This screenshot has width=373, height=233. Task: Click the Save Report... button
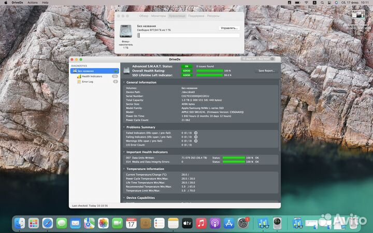click(x=266, y=70)
